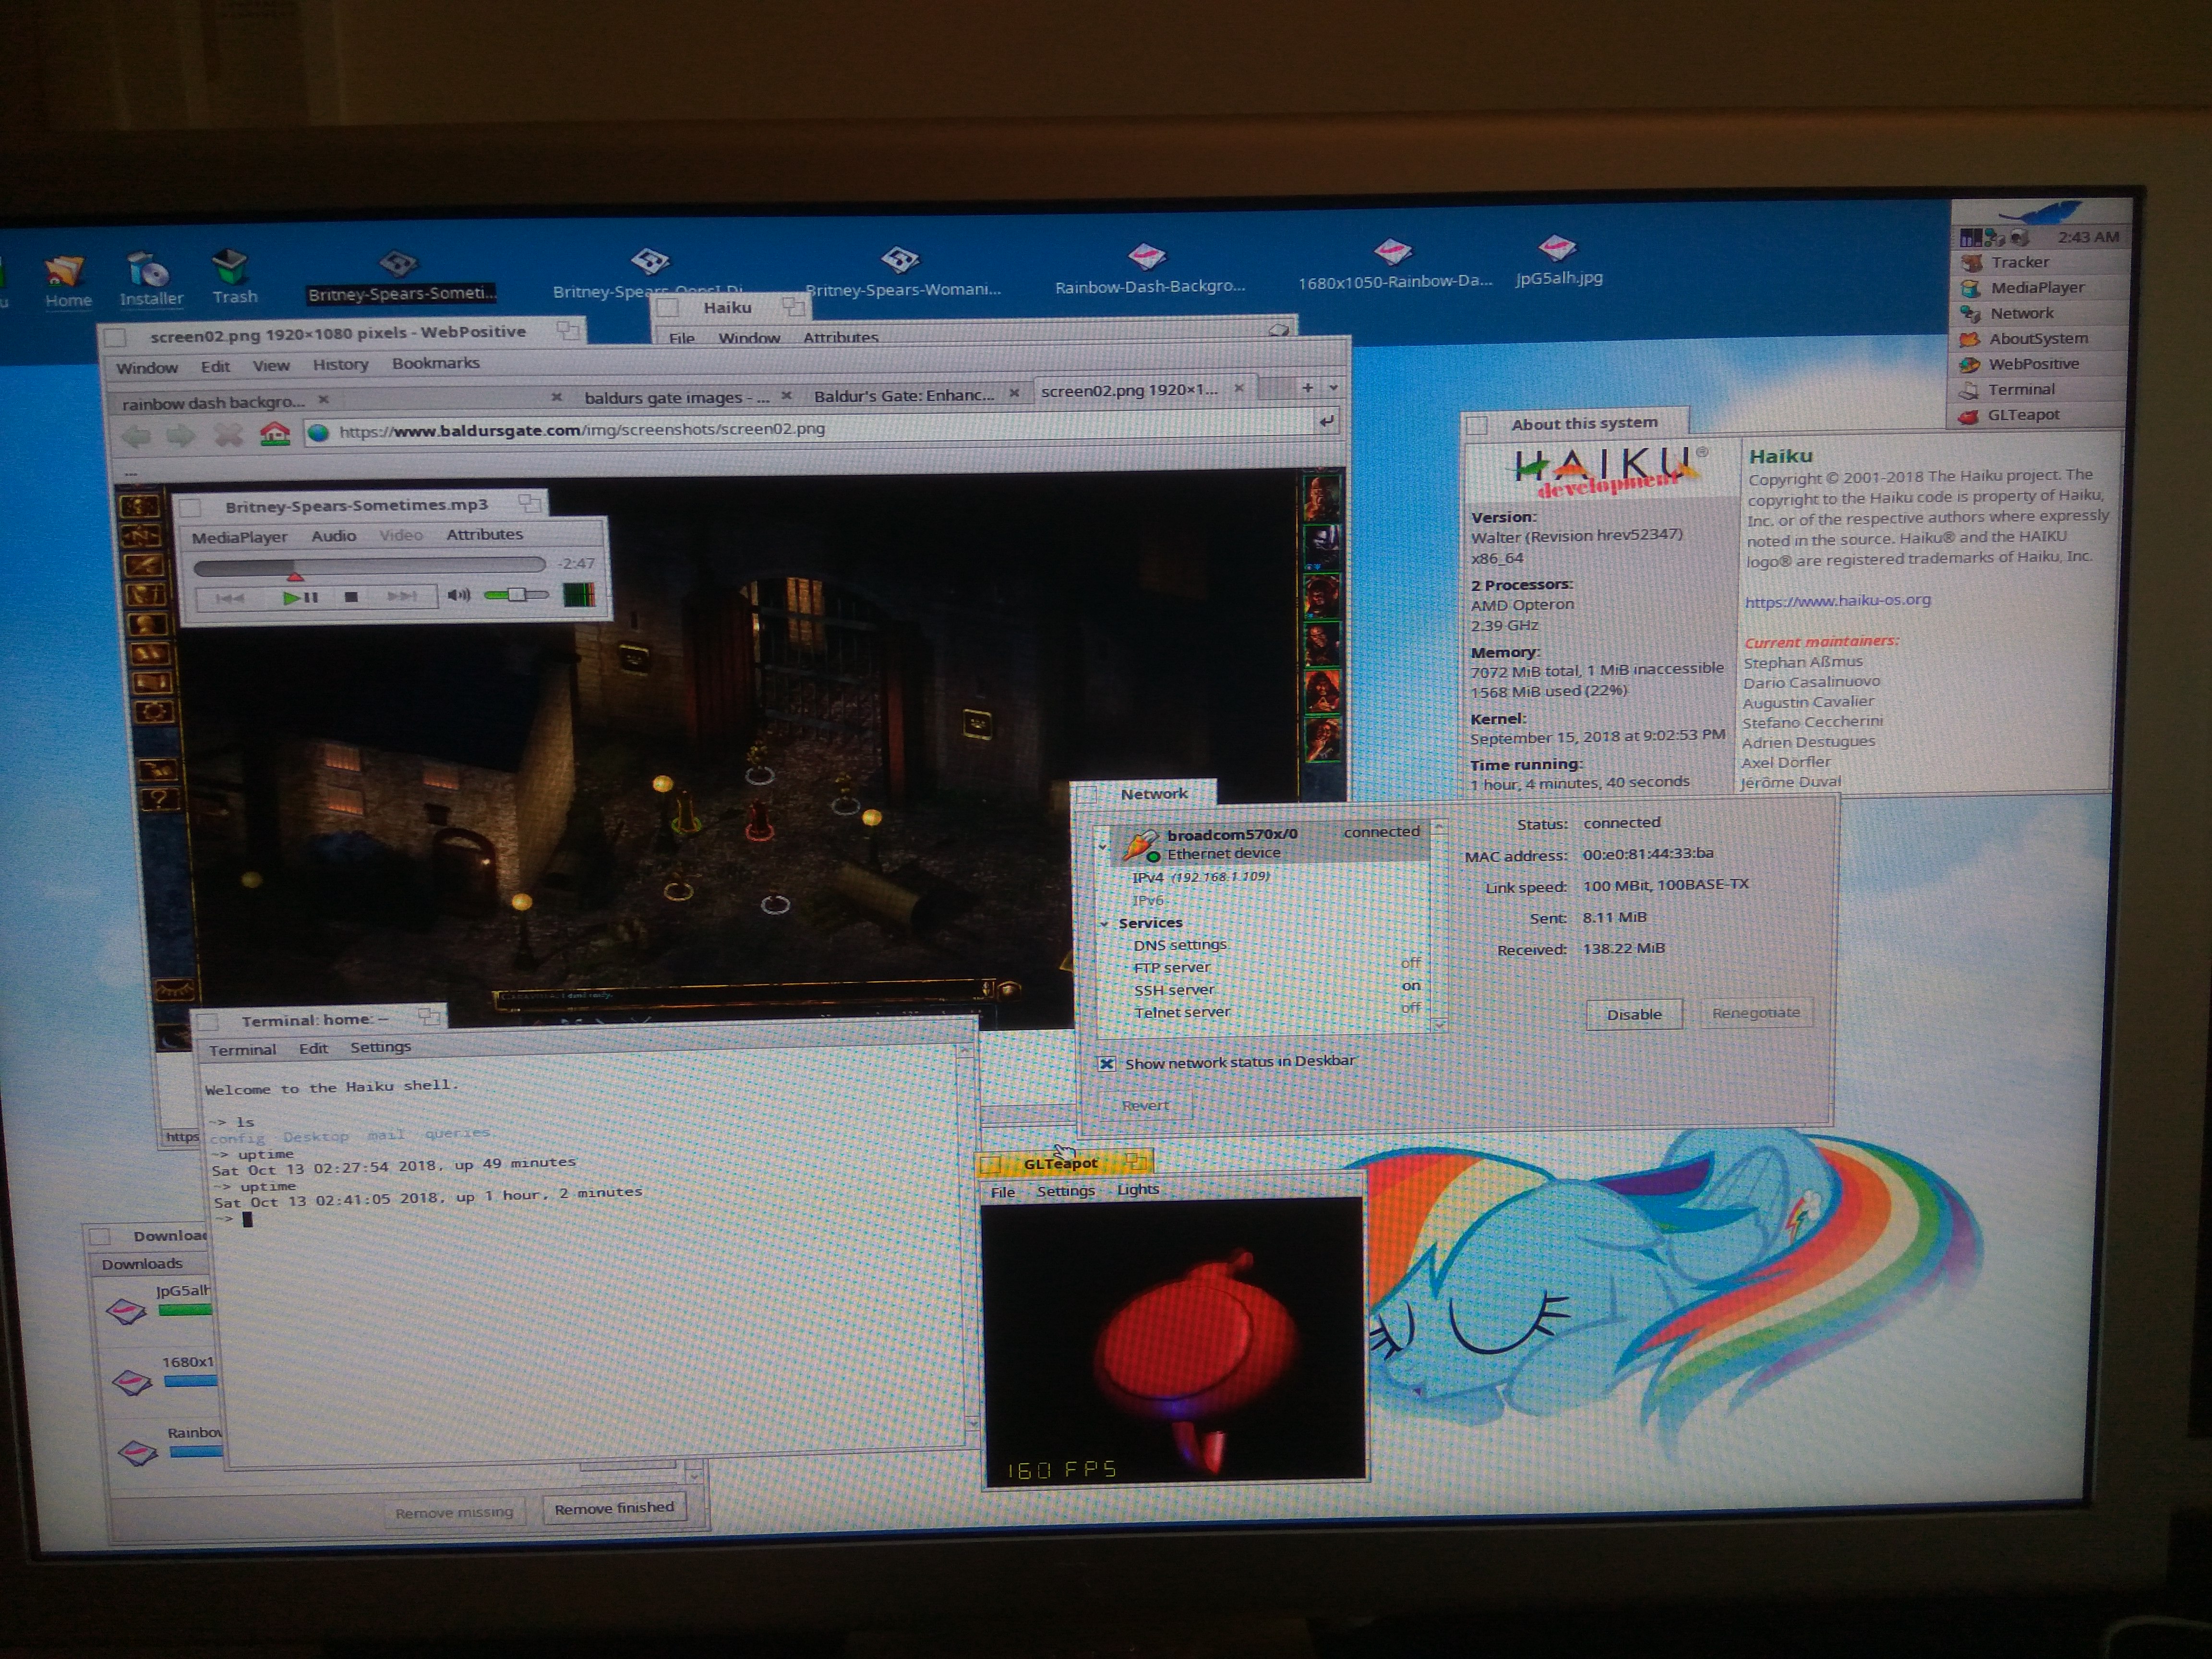Collapse the broadcom570x/0 device tree
Screen dimensions: 2212x1659
point(1103,847)
